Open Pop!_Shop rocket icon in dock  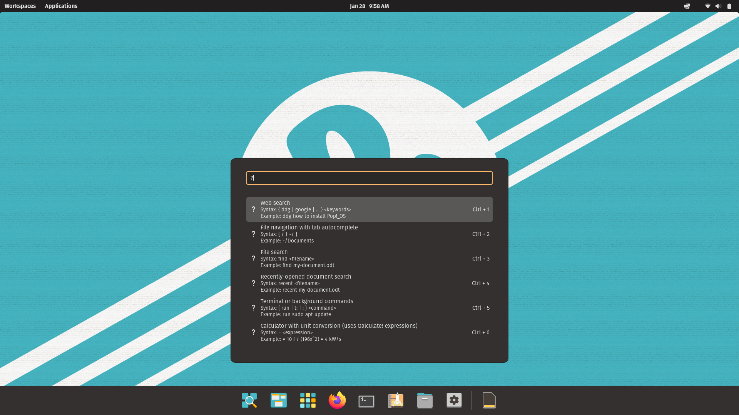point(396,400)
